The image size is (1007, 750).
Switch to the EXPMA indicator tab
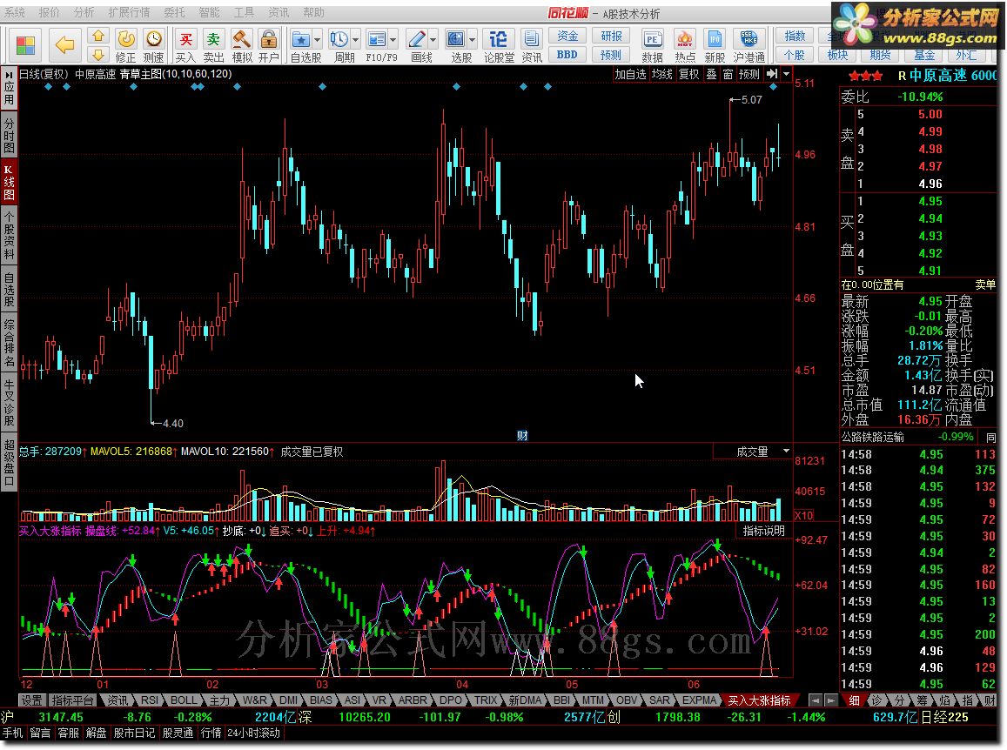699,700
